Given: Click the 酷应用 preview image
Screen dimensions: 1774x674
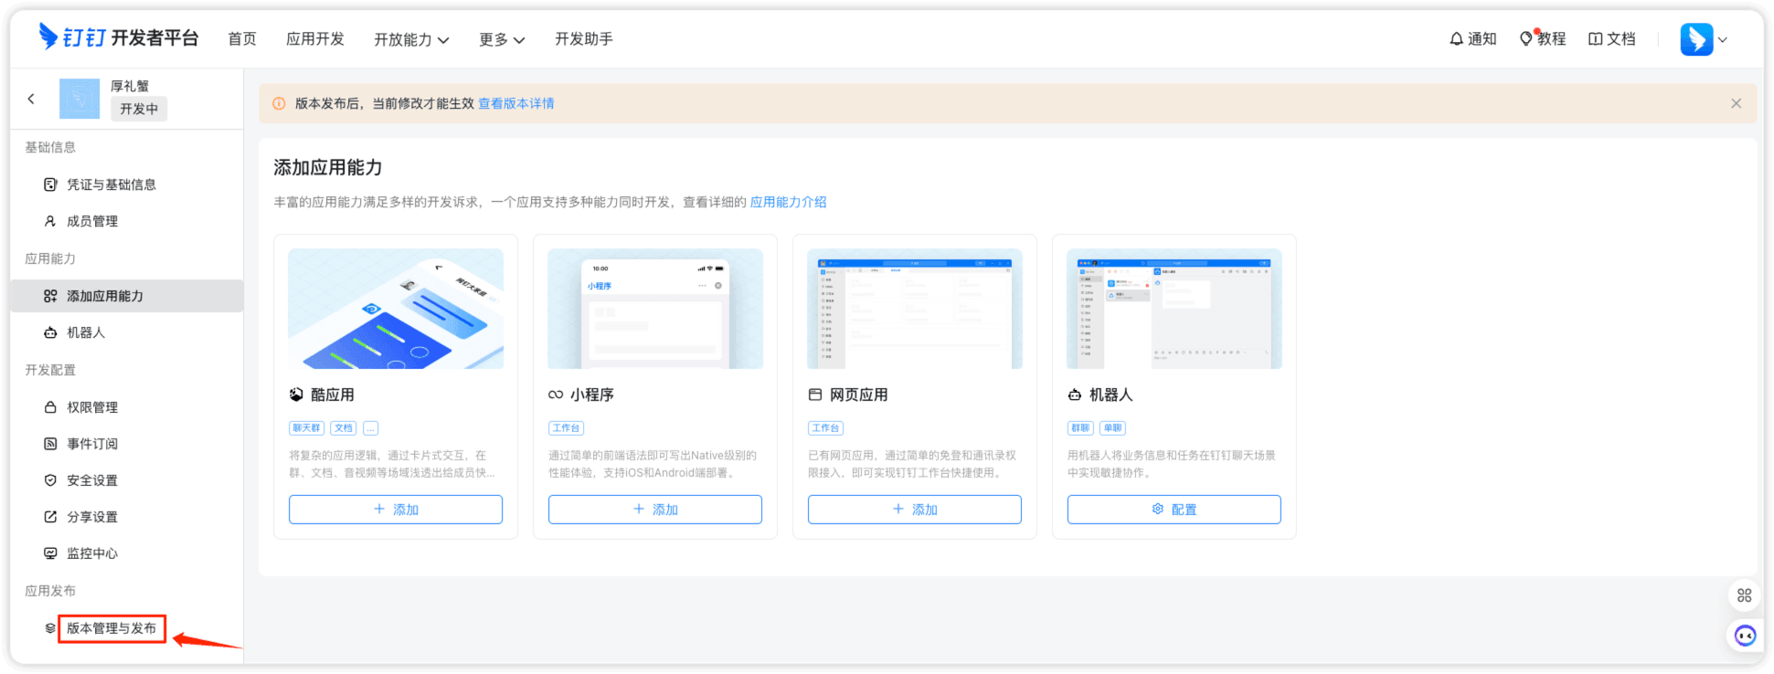Looking at the screenshot, I should (396, 309).
